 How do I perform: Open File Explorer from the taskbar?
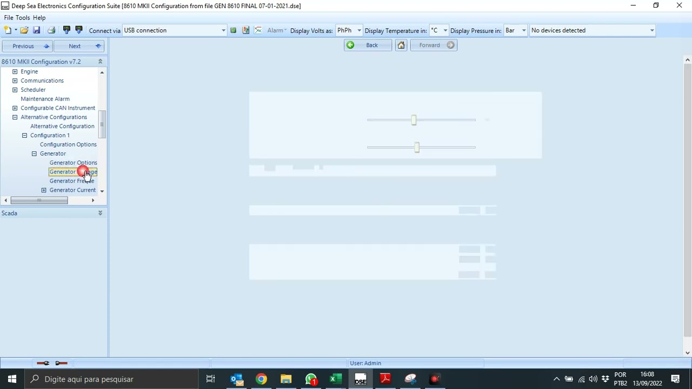(x=286, y=379)
